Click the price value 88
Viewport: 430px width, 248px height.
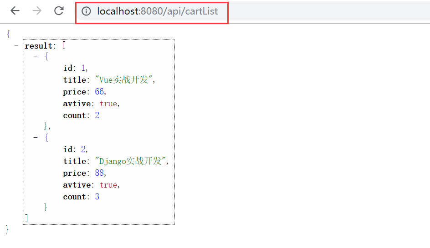(x=99, y=173)
